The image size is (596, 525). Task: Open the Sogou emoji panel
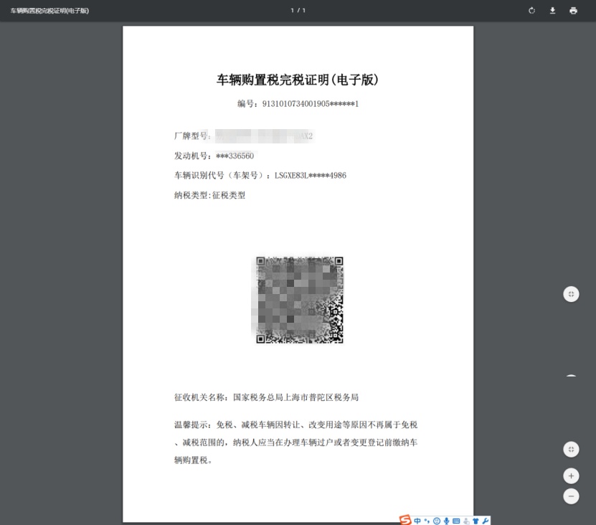pyautogui.click(x=437, y=521)
